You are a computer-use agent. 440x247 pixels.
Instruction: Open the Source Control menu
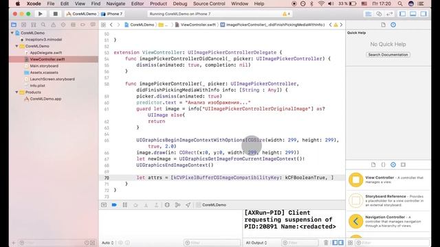[209, 3]
